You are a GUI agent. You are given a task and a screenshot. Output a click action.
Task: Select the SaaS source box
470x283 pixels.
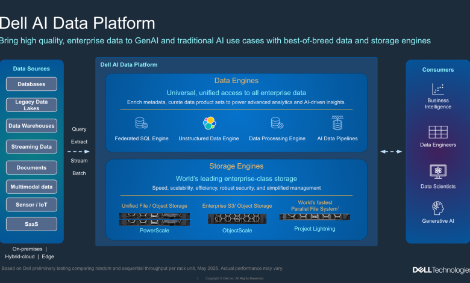(x=31, y=224)
